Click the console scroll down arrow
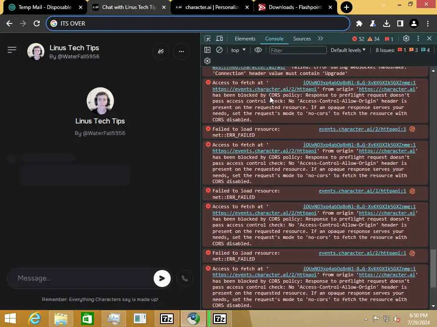 pos(433,306)
